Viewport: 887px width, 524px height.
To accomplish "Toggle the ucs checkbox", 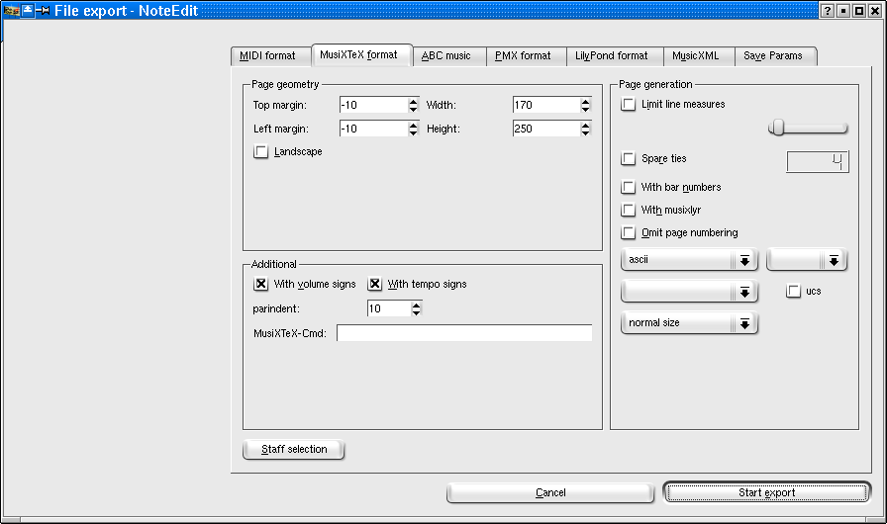I will [x=794, y=292].
